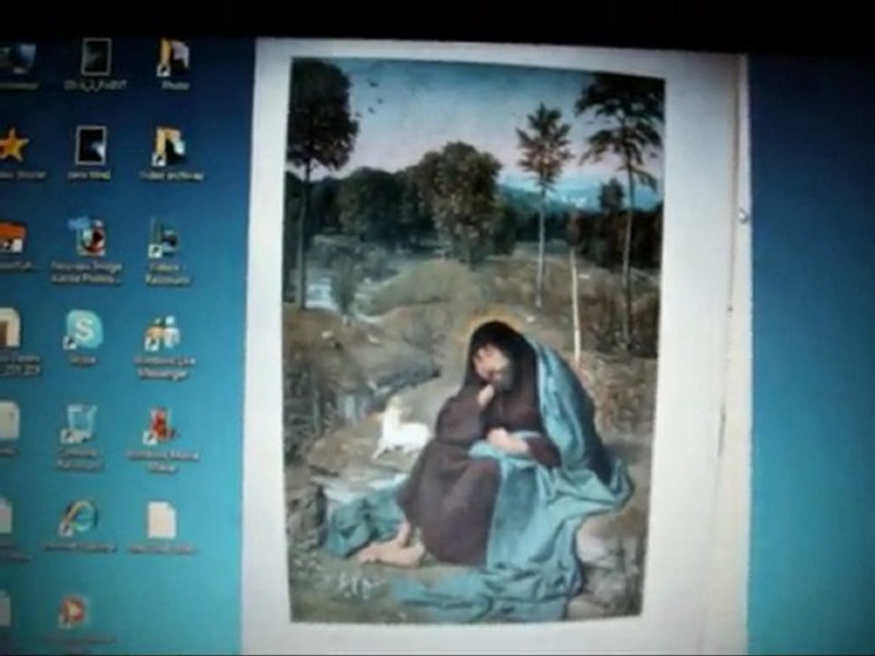Select the orange star desktop icon
Screen dimensions: 875x656
(12, 145)
